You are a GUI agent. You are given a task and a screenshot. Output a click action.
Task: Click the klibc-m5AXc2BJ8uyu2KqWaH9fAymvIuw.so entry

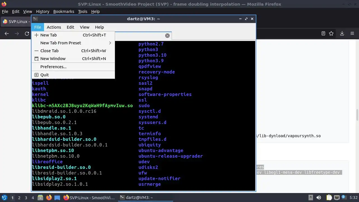[x=82, y=105]
